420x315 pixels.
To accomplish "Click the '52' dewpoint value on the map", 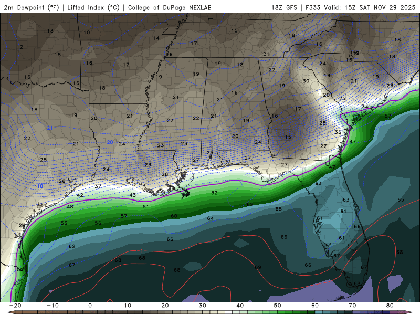I will [214, 193].
